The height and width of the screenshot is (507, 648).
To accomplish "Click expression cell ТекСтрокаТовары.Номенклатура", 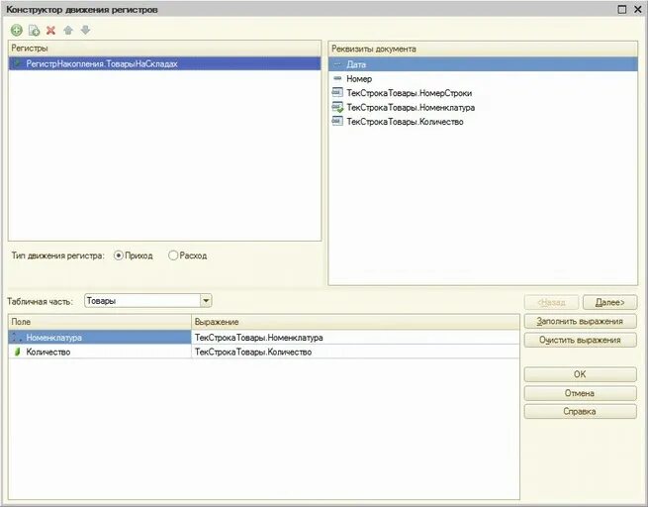I will pyautogui.click(x=355, y=338).
